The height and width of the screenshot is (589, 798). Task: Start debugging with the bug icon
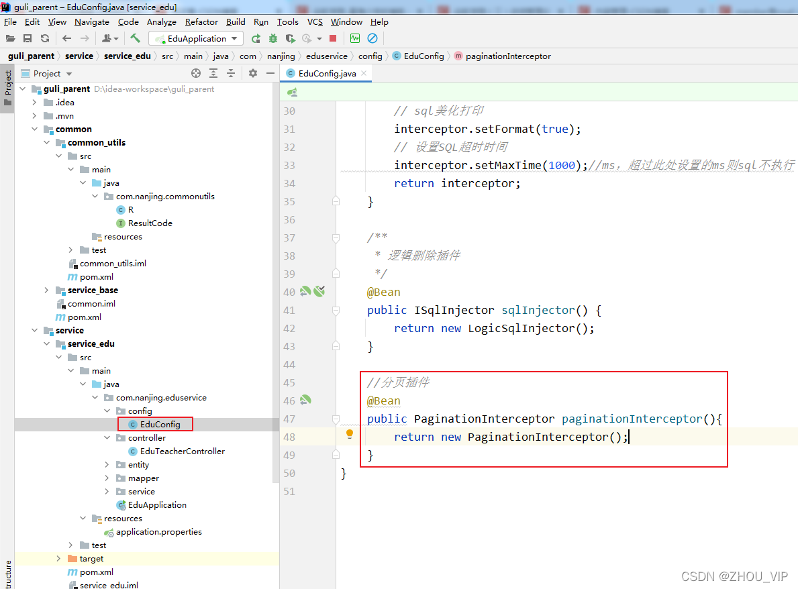[x=273, y=38]
